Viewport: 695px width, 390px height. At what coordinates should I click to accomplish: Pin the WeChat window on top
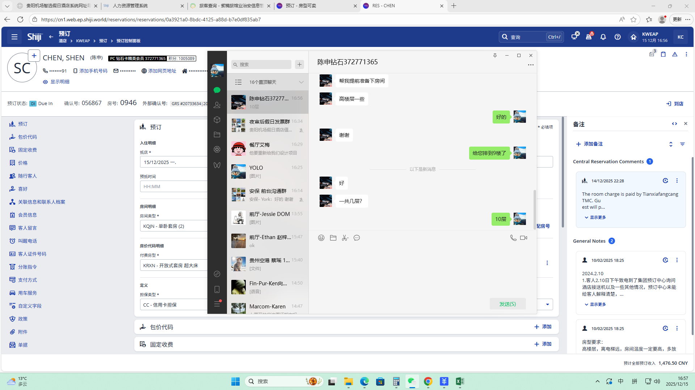[495, 55]
